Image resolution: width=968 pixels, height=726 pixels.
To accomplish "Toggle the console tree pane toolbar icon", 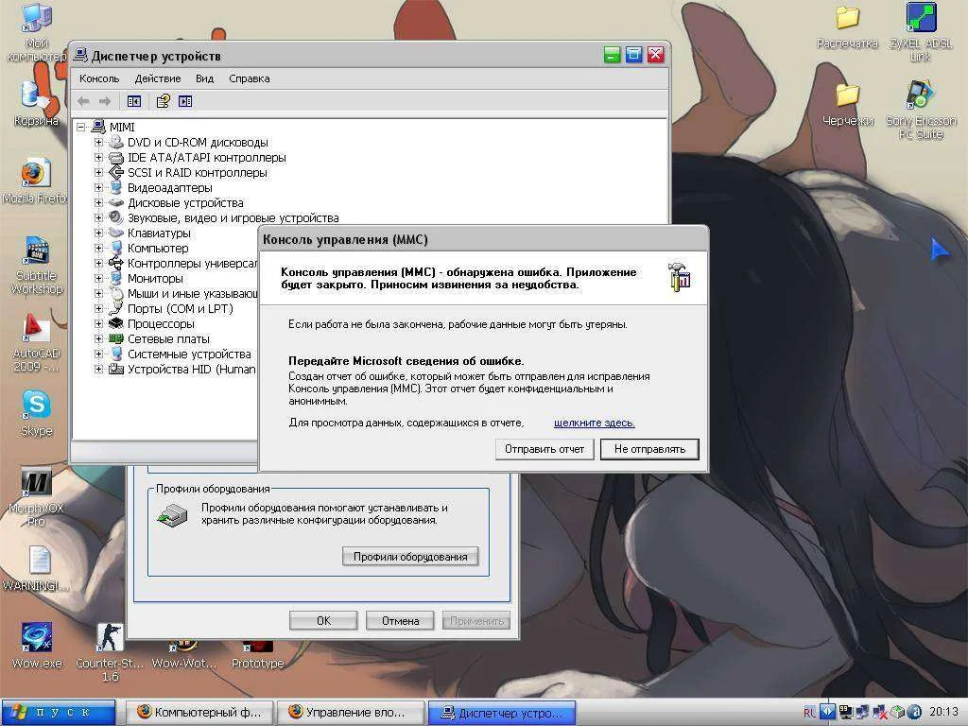I will coord(134,101).
